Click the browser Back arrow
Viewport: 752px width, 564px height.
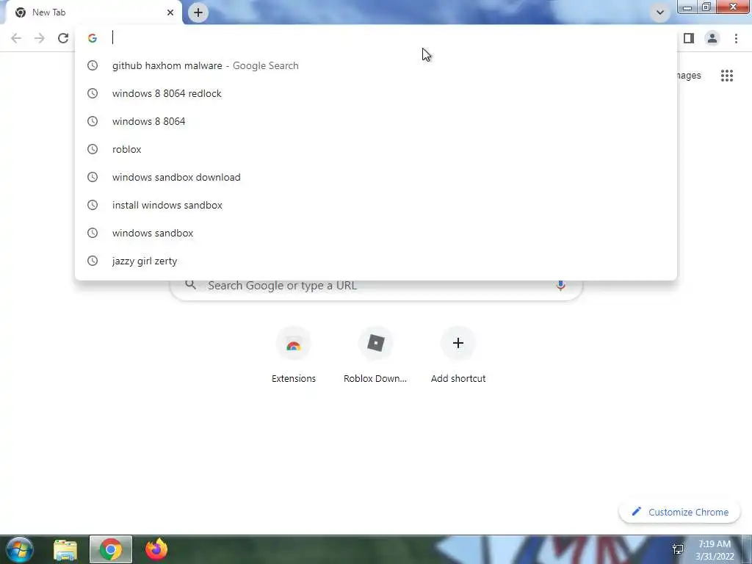click(x=16, y=38)
